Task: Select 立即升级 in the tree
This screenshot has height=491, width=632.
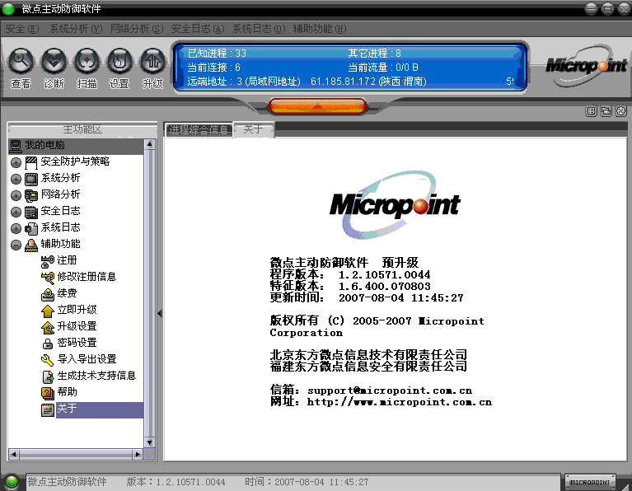Action: (x=77, y=310)
